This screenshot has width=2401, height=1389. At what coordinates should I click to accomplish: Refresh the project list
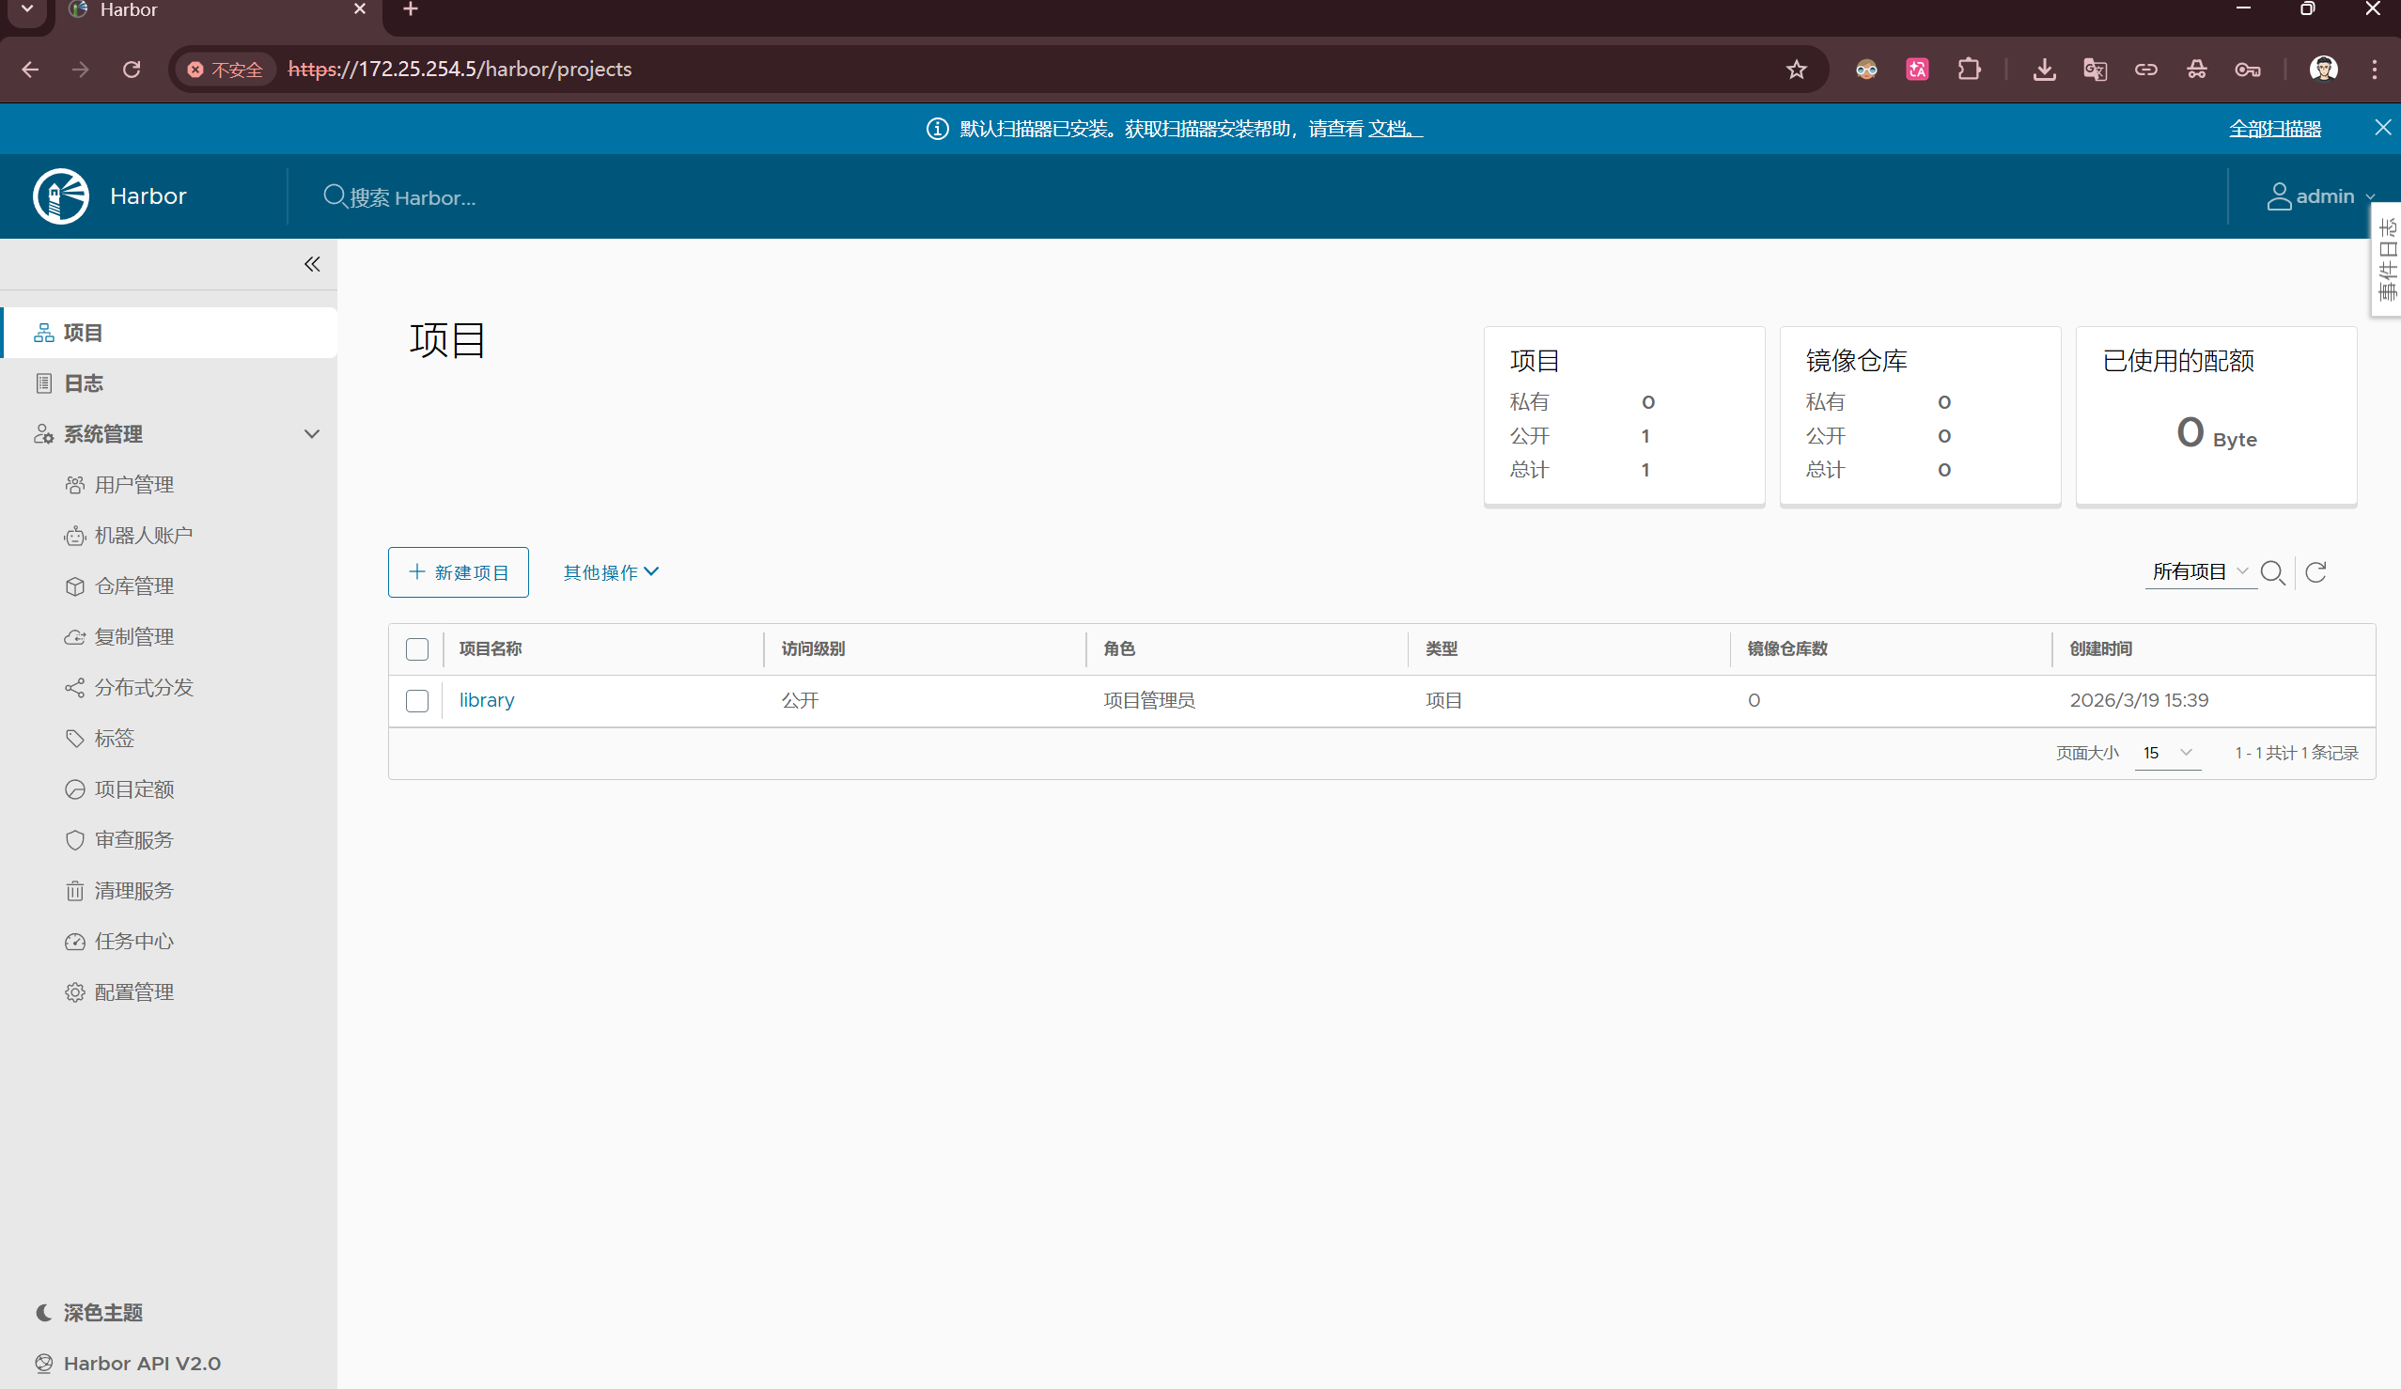tap(2316, 572)
